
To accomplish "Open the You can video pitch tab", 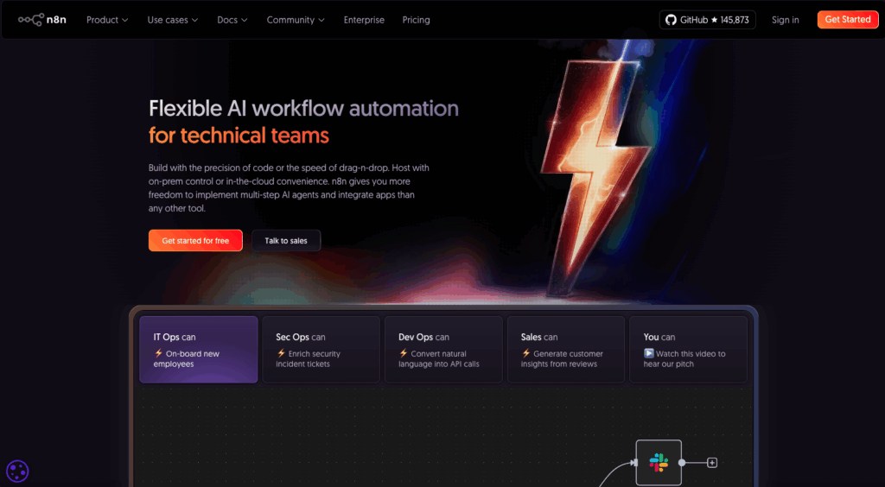I will pos(688,349).
